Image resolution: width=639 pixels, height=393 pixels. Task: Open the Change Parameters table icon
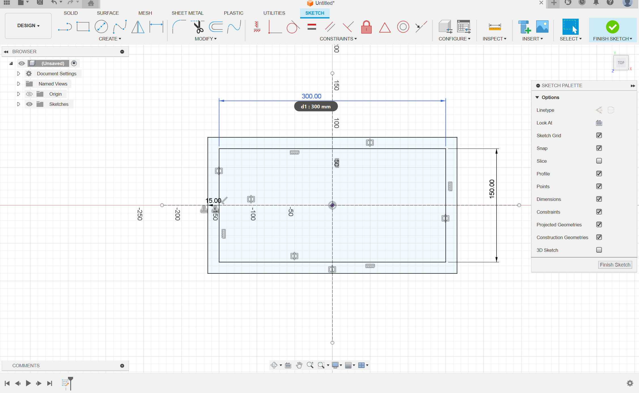click(x=464, y=27)
